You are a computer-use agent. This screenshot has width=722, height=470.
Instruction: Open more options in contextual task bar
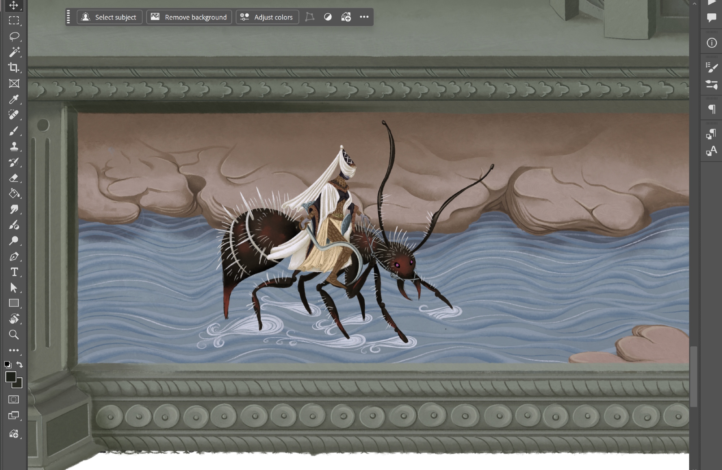[x=364, y=17]
